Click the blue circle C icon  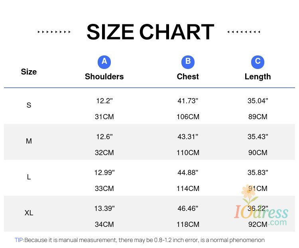tap(258, 61)
